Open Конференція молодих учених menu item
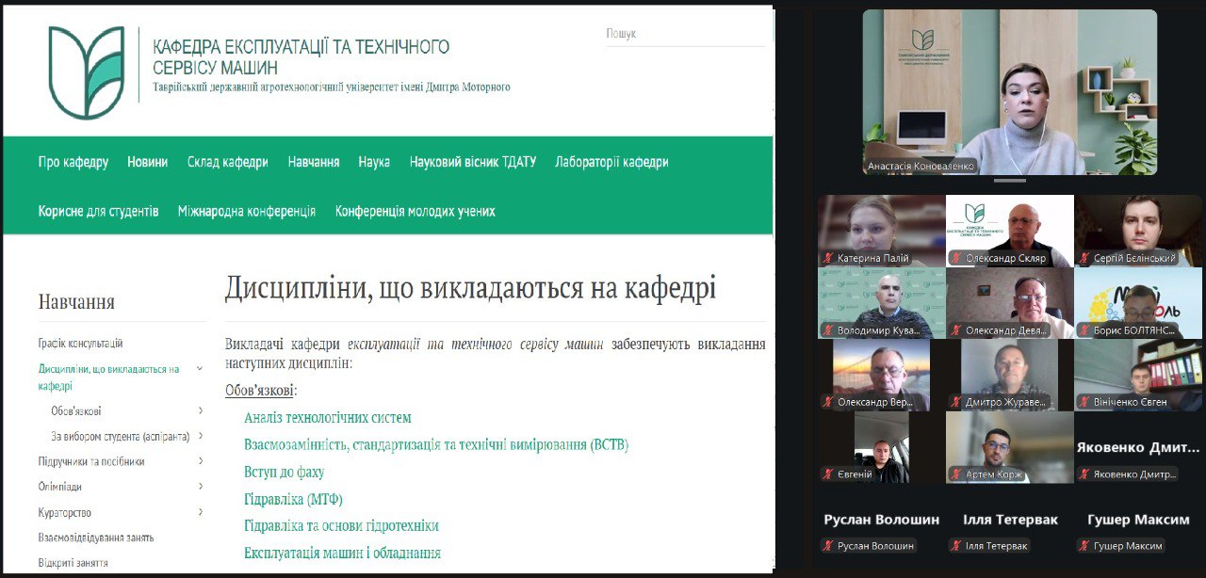The width and height of the screenshot is (1206, 578). (x=416, y=211)
